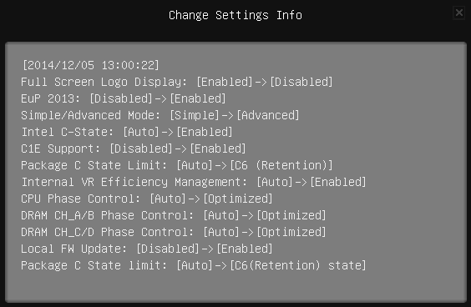
Task: Click the C1E Support entry
Action: click(134, 148)
